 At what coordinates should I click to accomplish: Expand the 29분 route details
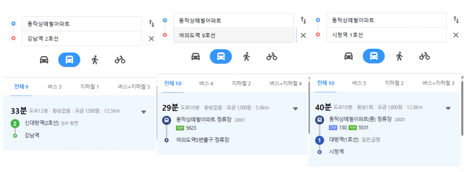click(295, 109)
